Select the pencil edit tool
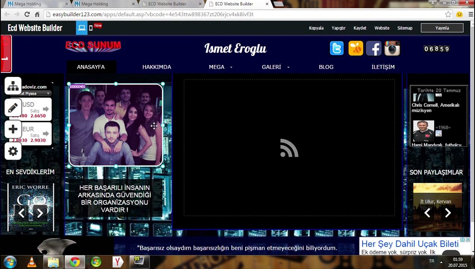This screenshot has width=475, height=269. tap(13, 108)
